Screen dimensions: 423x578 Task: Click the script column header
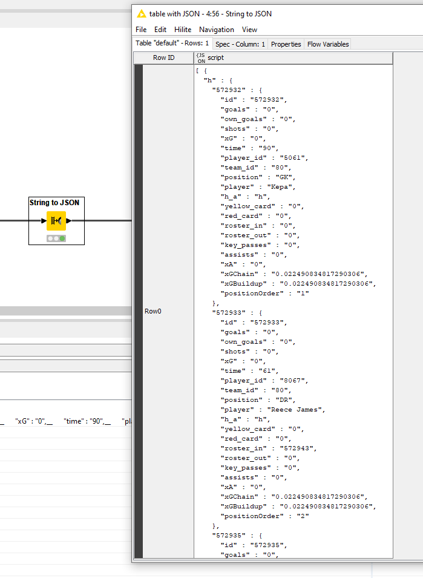point(215,57)
